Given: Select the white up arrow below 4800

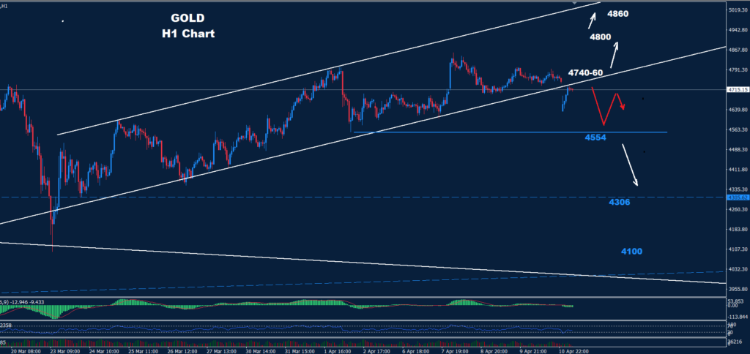Looking at the screenshot, I should pos(614,54).
